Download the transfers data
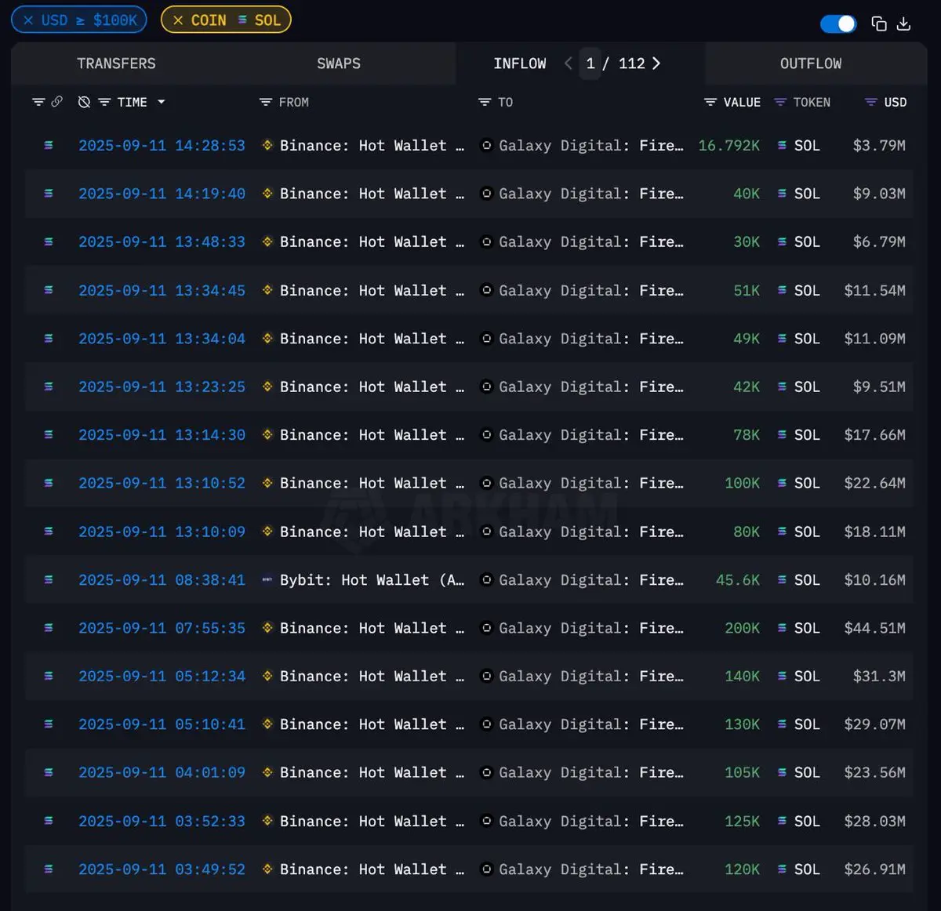The height and width of the screenshot is (911, 941). tap(903, 24)
